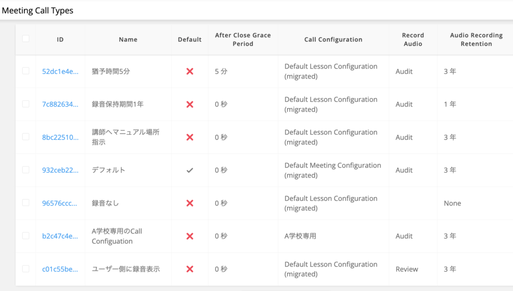Viewport: 513px width, 291px height.
Task: Open the b2c47c4e ID link
Action: click(x=60, y=236)
